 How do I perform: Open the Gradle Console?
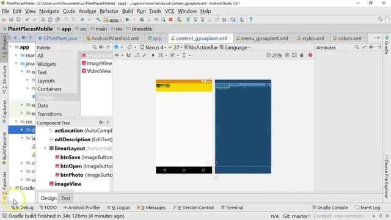click(x=330, y=208)
